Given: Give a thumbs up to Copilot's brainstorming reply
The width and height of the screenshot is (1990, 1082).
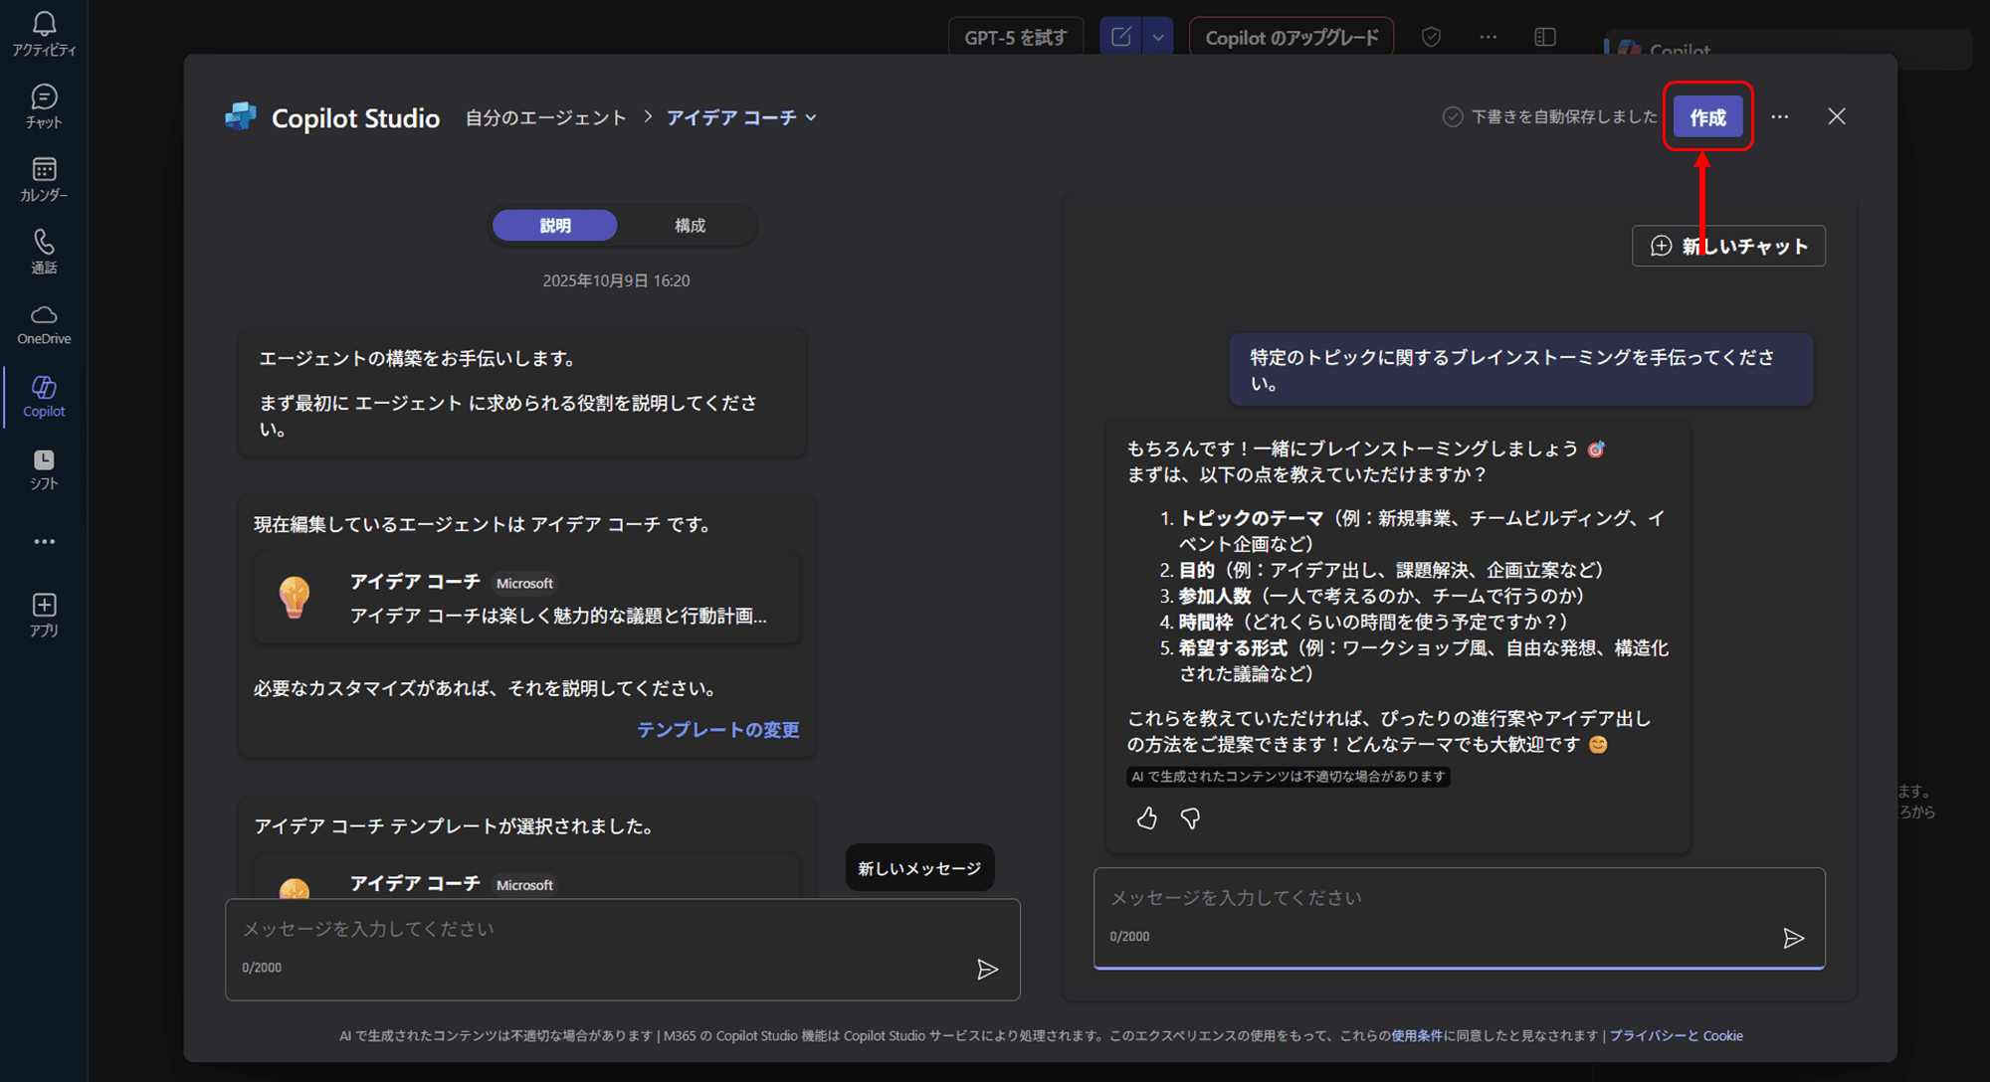Looking at the screenshot, I should tap(1146, 817).
